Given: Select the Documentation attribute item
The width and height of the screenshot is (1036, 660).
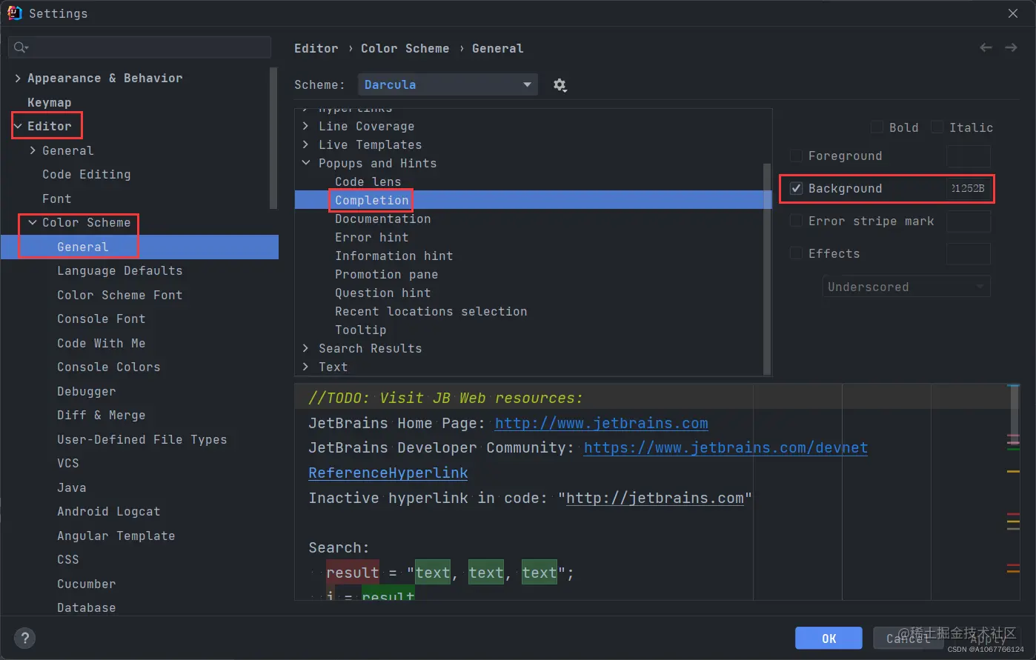Looking at the screenshot, I should [x=383, y=219].
